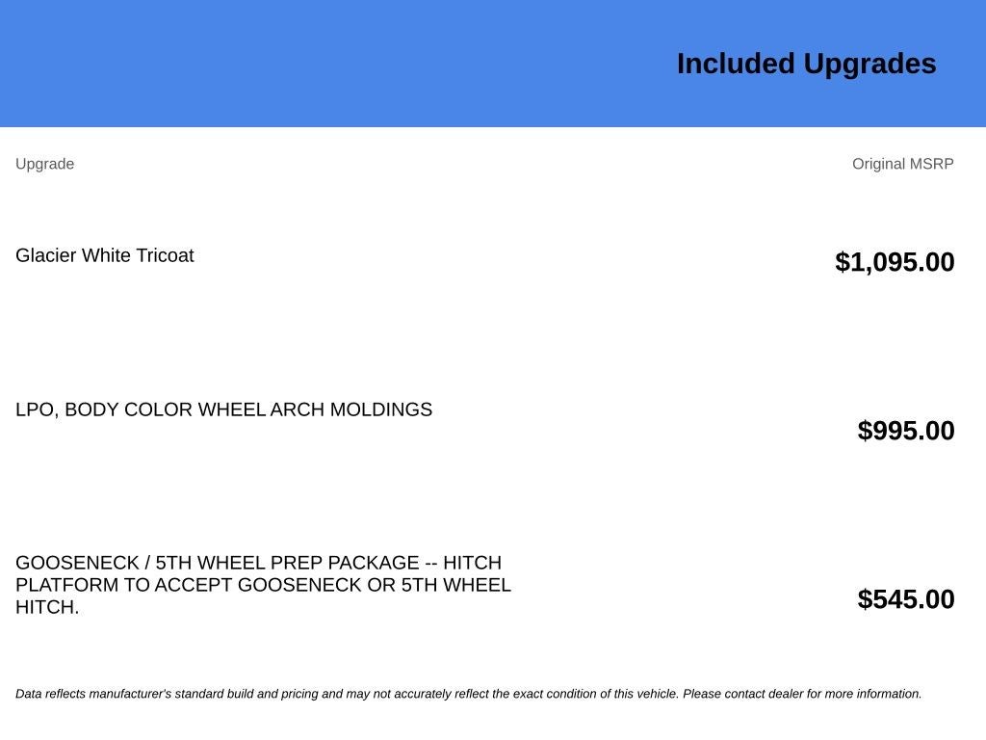This screenshot has width=986, height=740.
Task: Select the Upgrade column header
Action: (44, 164)
